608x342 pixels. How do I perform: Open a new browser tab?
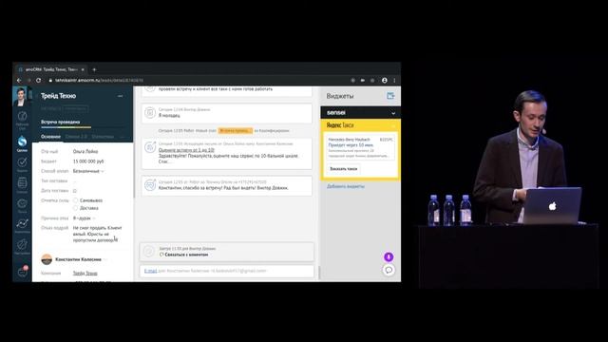(x=94, y=69)
